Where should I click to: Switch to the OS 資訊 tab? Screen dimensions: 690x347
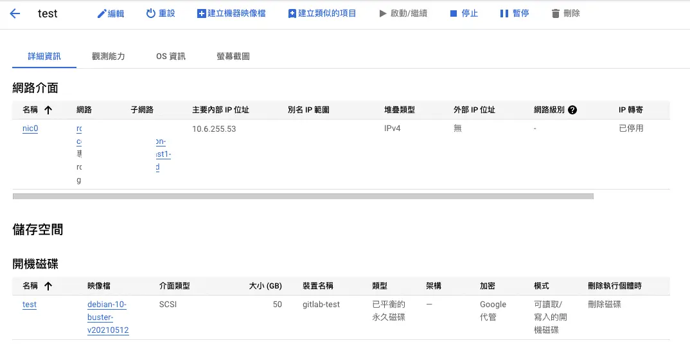point(171,57)
